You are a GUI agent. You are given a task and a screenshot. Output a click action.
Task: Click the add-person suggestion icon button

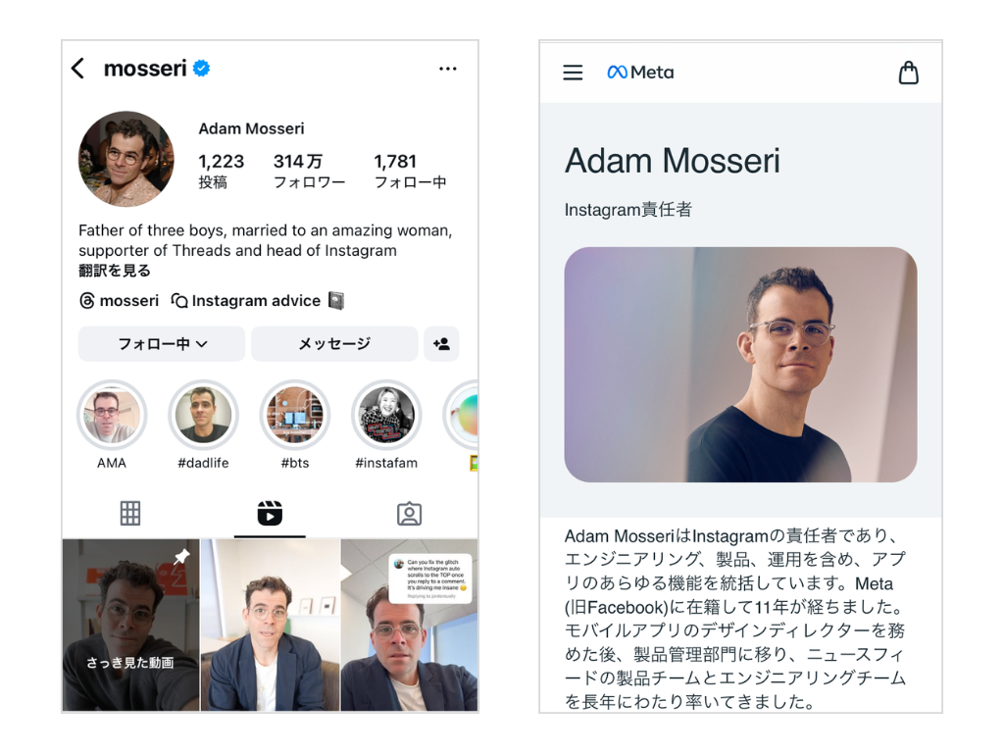[x=441, y=344]
